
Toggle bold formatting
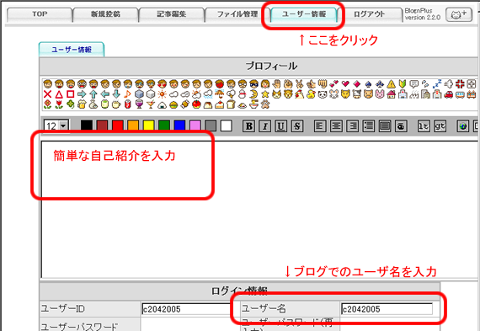[249, 125]
